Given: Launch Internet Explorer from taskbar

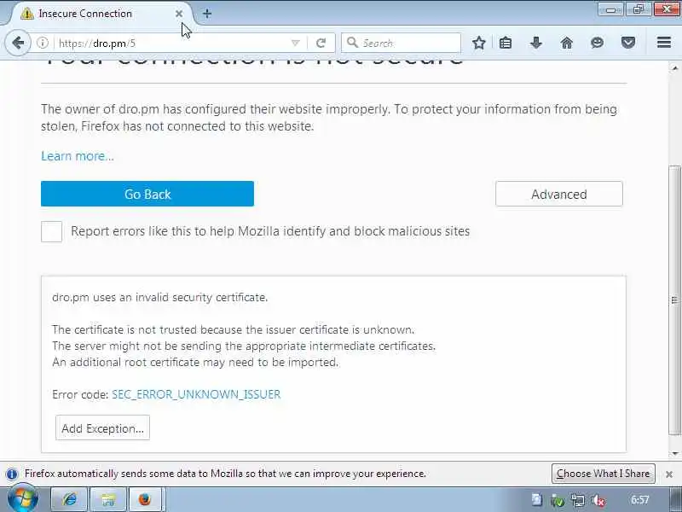Looking at the screenshot, I should tap(70, 499).
